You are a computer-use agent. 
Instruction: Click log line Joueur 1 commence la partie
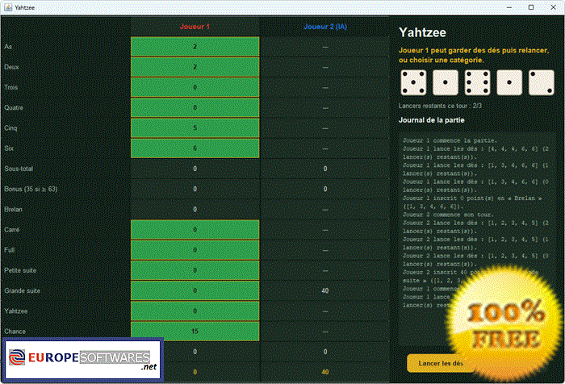450,140
